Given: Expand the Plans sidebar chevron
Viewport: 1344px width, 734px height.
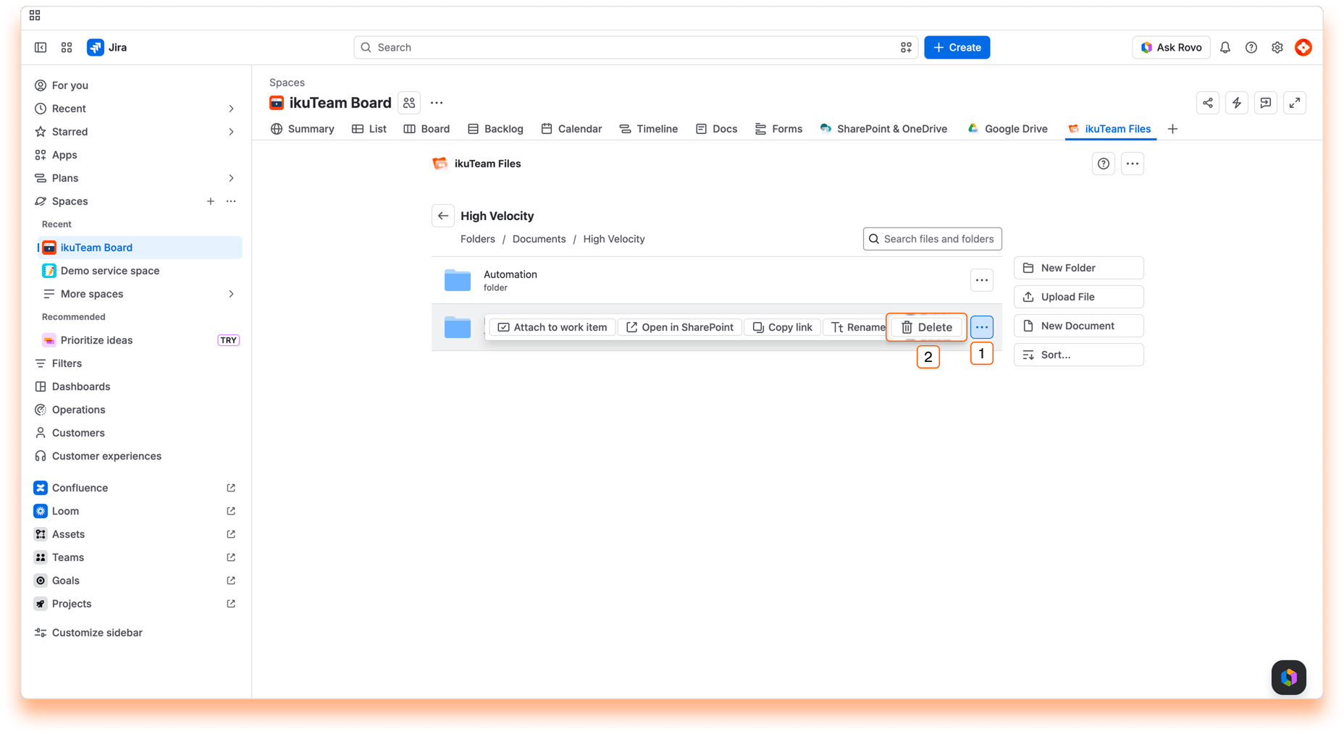Looking at the screenshot, I should [x=231, y=178].
